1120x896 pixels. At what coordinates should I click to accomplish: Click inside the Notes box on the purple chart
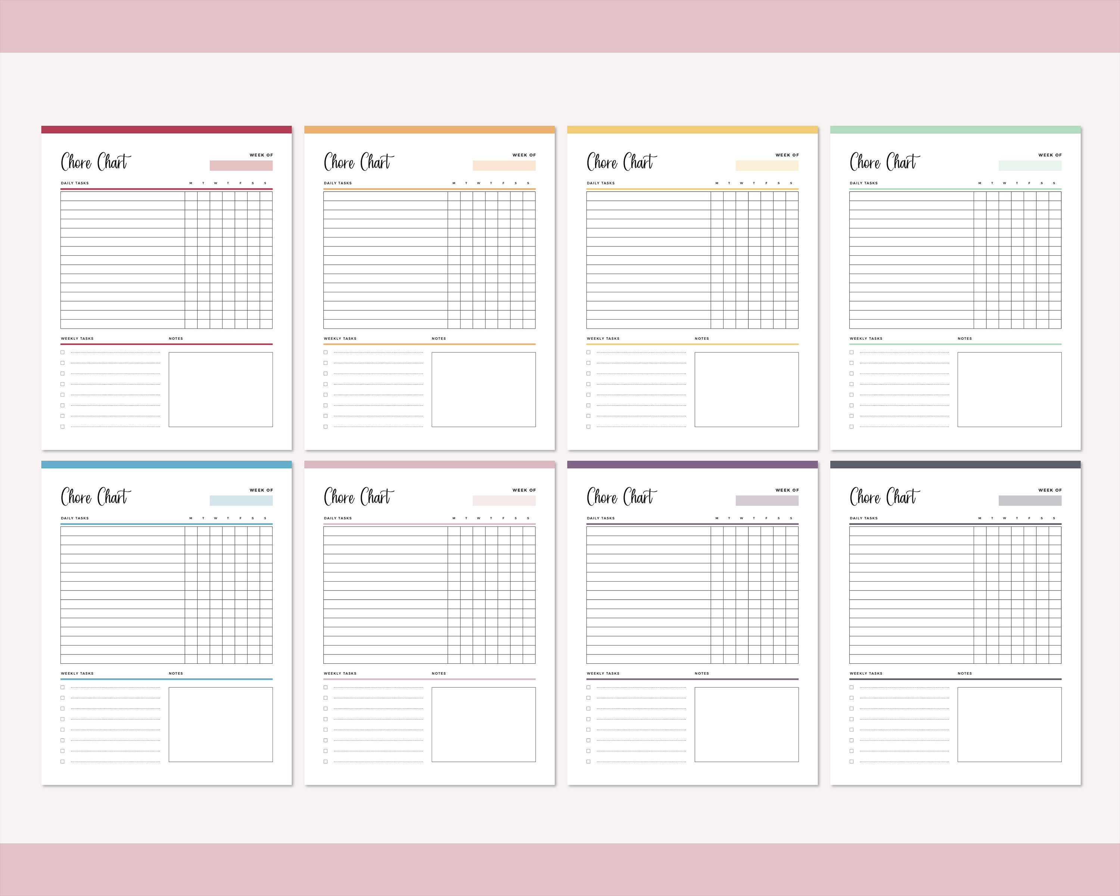click(x=747, y=725)
